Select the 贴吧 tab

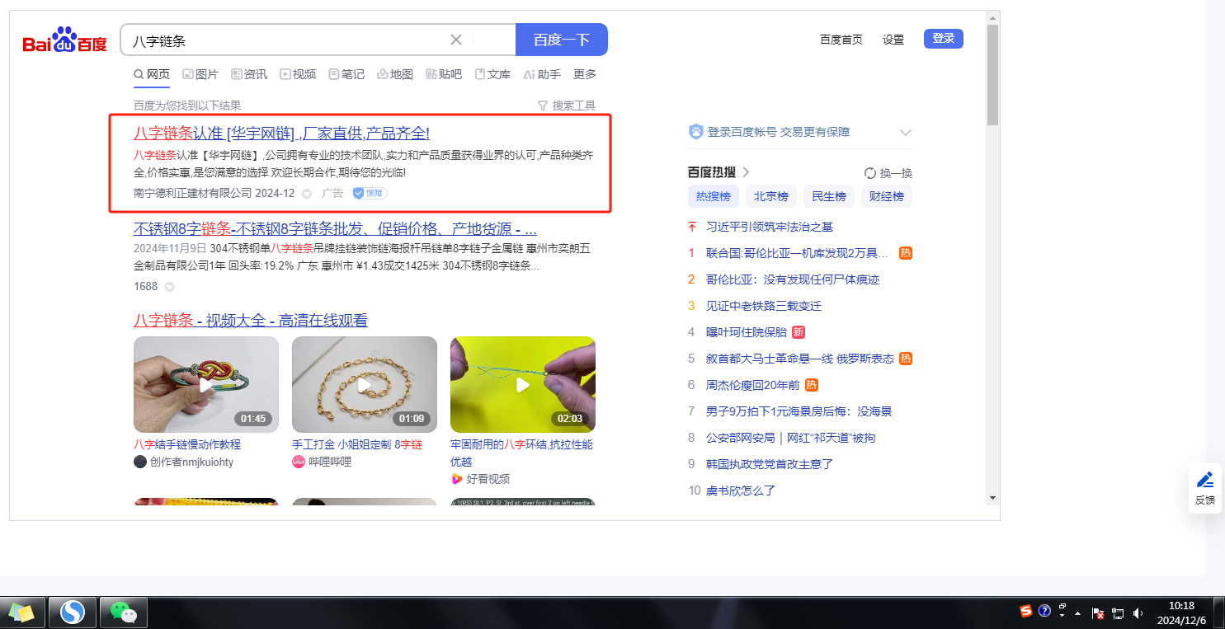coord(444,74)
